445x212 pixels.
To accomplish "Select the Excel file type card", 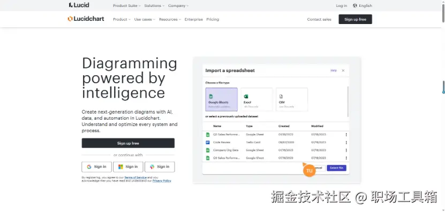I will [x=257, y=99].
